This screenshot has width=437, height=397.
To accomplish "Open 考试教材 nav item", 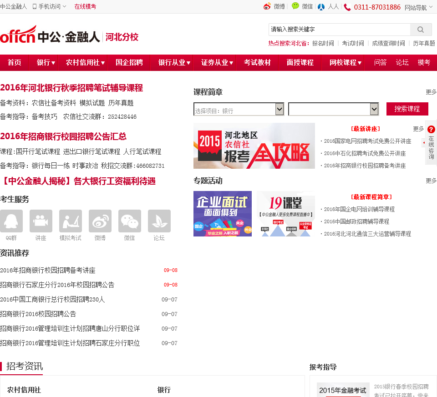I will click(257, 62).
